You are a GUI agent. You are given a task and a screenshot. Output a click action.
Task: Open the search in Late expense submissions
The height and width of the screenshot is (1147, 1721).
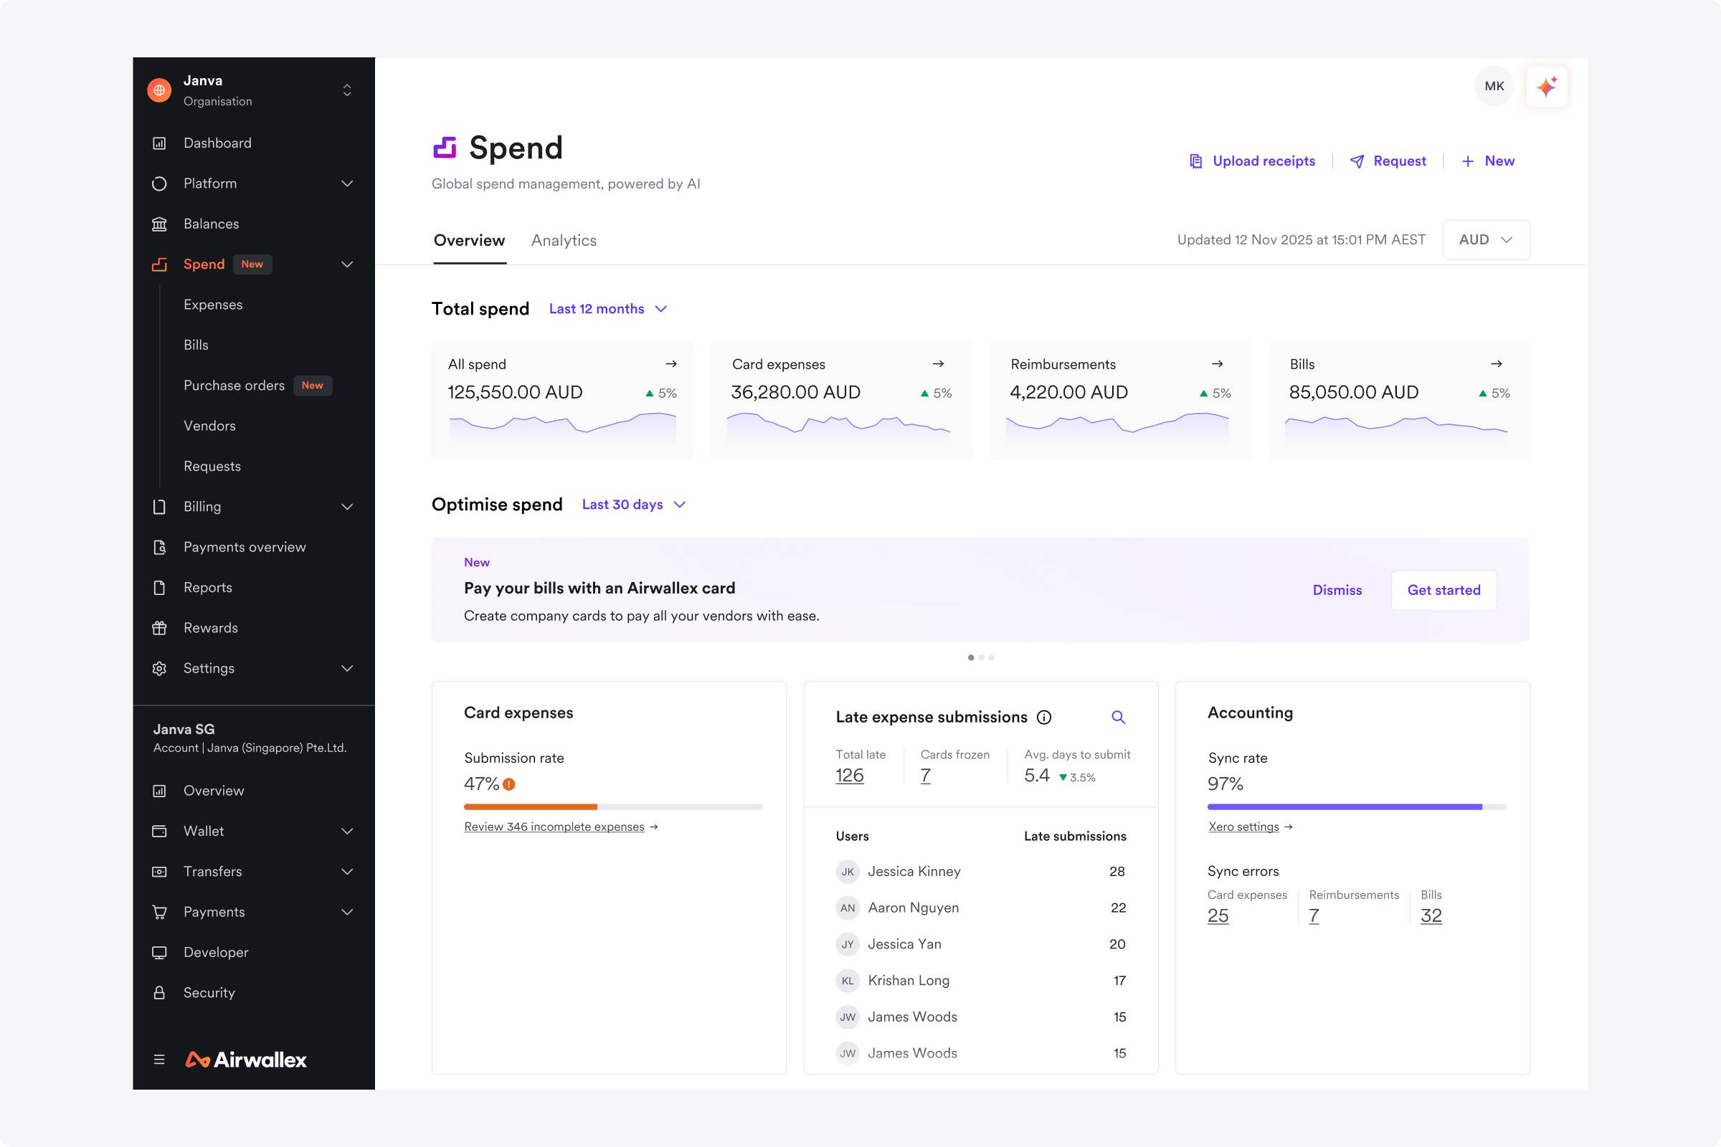point(1118,717)
